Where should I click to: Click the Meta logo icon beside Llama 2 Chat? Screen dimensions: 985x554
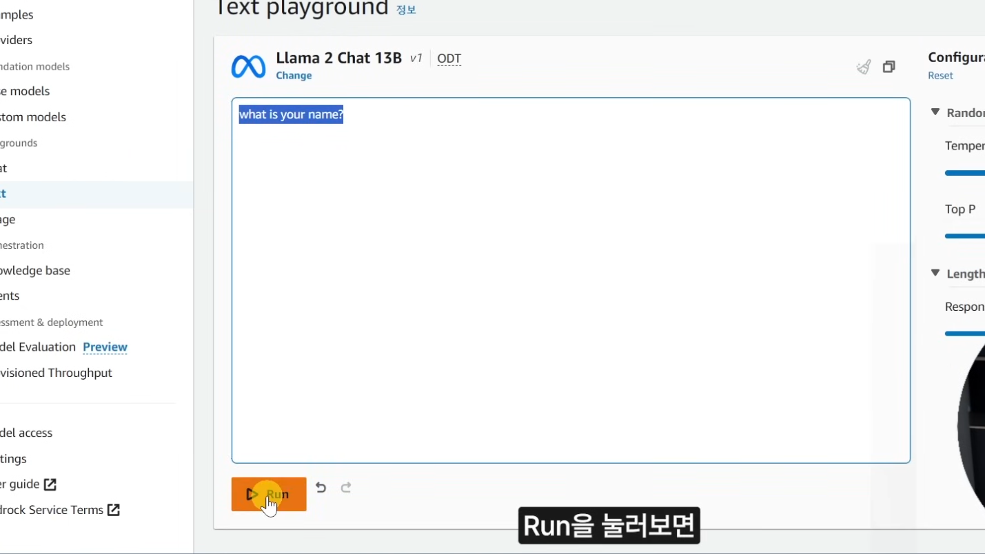[248, 67]
